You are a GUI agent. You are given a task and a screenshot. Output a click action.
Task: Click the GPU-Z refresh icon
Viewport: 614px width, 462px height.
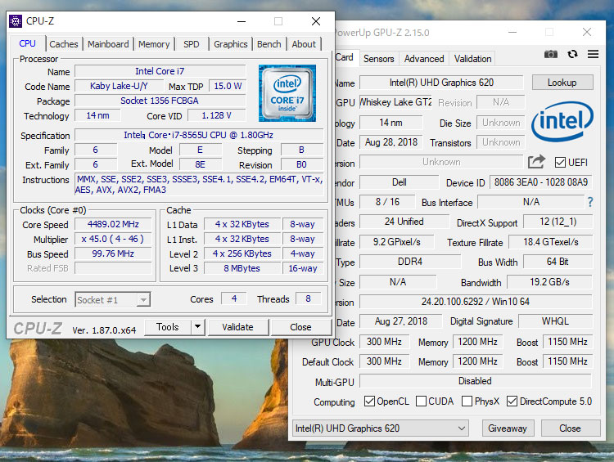click(572, 54)
